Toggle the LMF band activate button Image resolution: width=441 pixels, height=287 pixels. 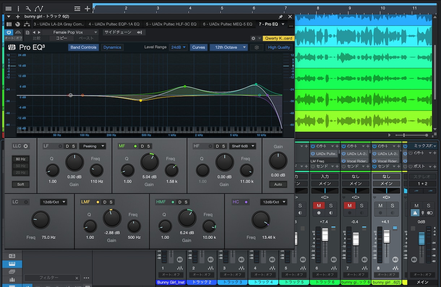98,202
